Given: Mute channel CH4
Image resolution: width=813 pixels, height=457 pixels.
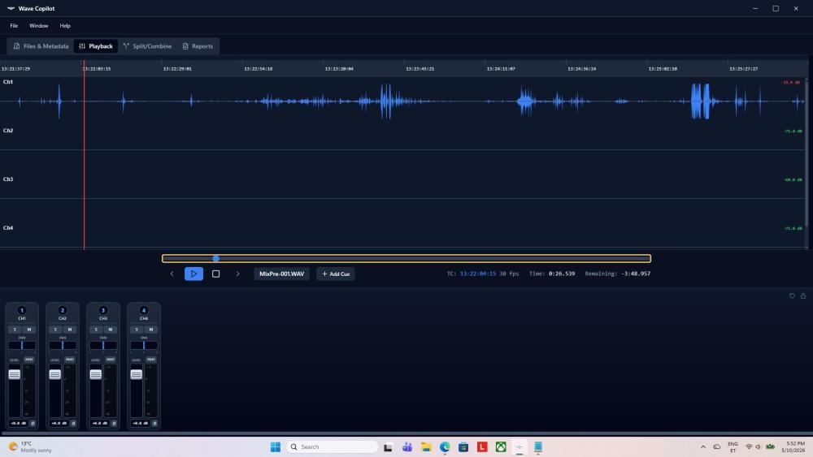Looking at the screenshot, I should 151,330.
